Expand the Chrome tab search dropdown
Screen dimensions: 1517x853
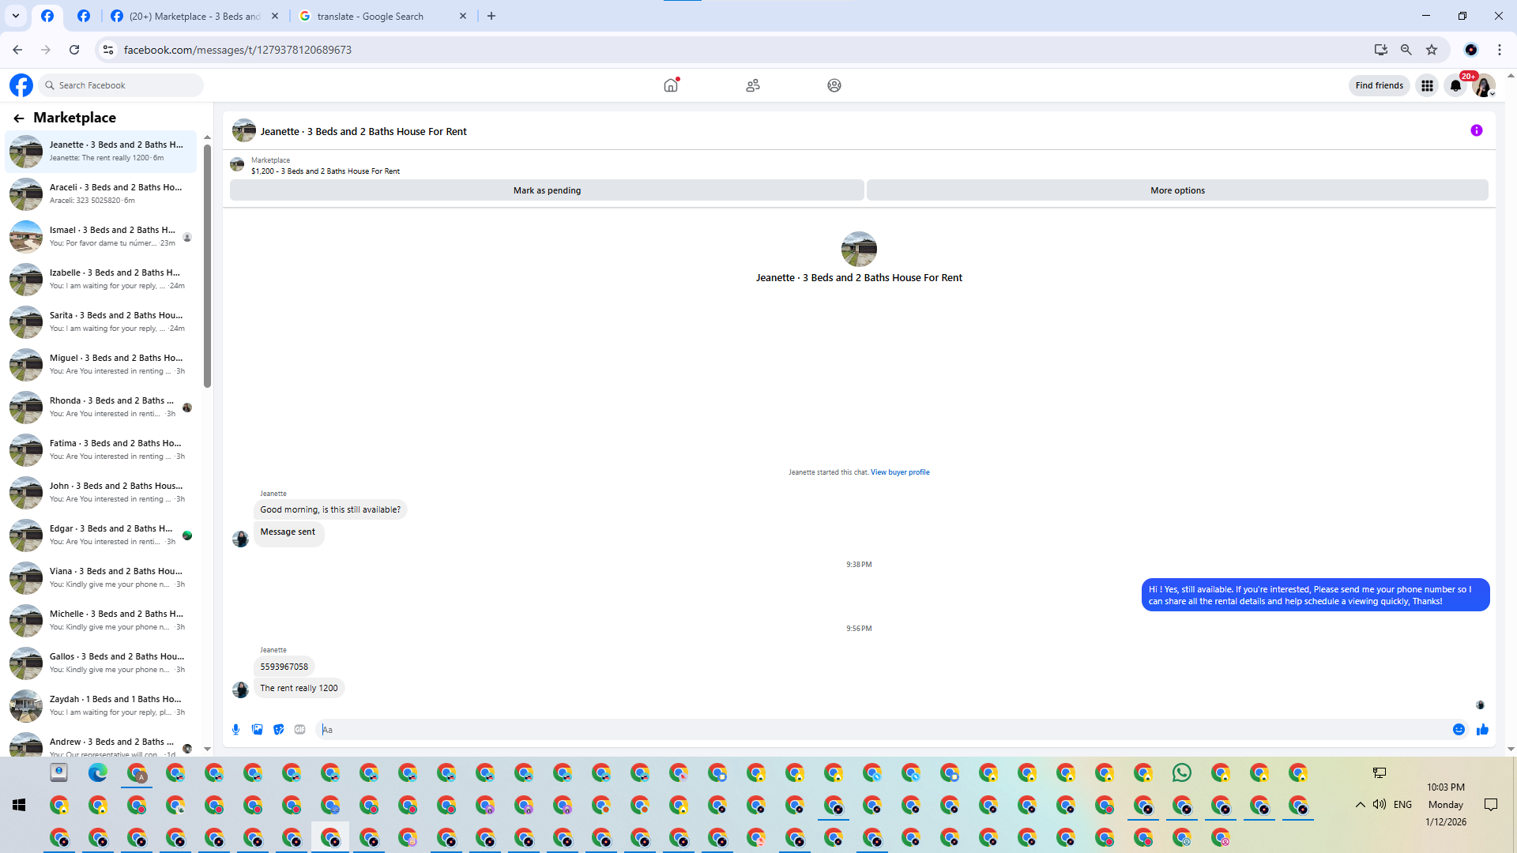(x=16, y=16)
